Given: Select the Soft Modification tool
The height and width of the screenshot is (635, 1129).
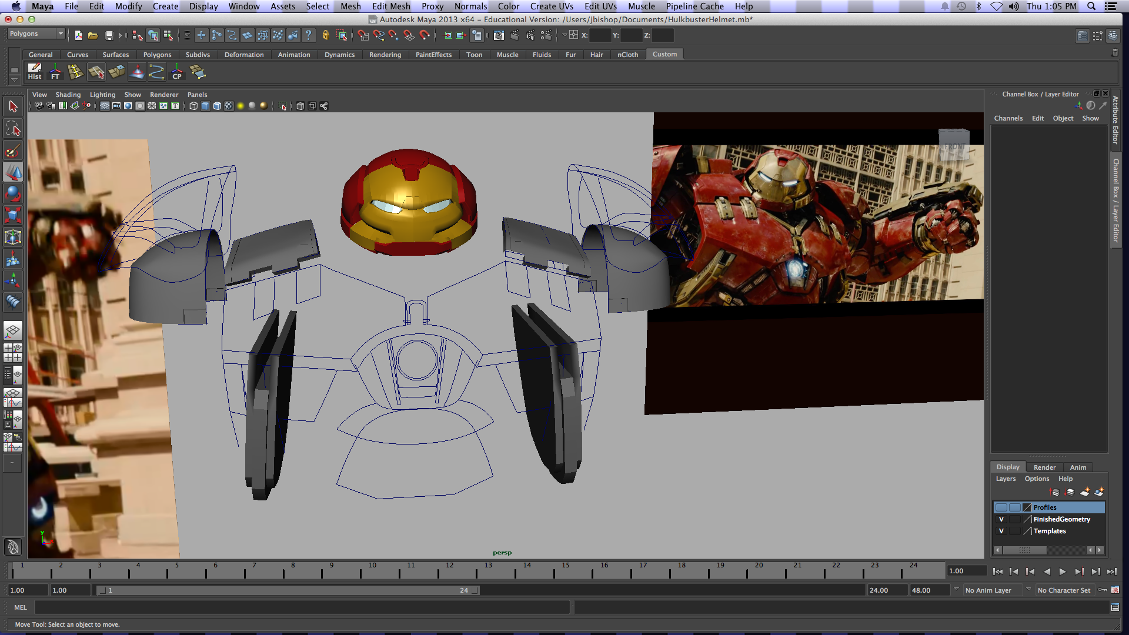Looking at the screenshot, I should [x=13, y=259].
